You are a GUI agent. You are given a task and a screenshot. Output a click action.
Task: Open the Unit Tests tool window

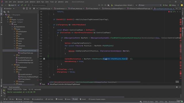click(49, 99)
